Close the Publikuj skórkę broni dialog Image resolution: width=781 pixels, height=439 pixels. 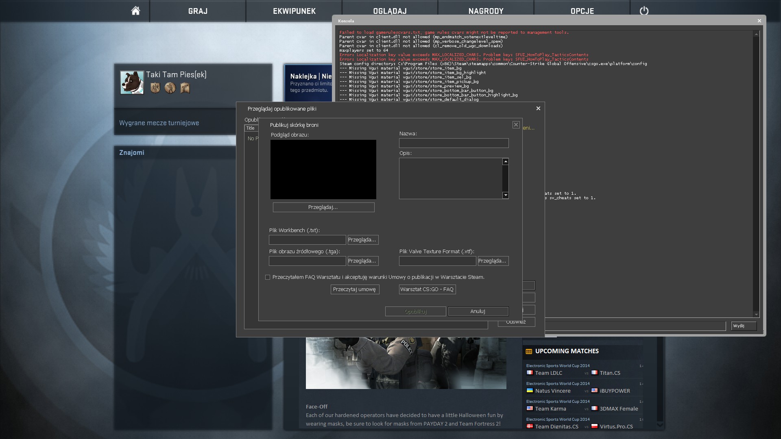516,125
